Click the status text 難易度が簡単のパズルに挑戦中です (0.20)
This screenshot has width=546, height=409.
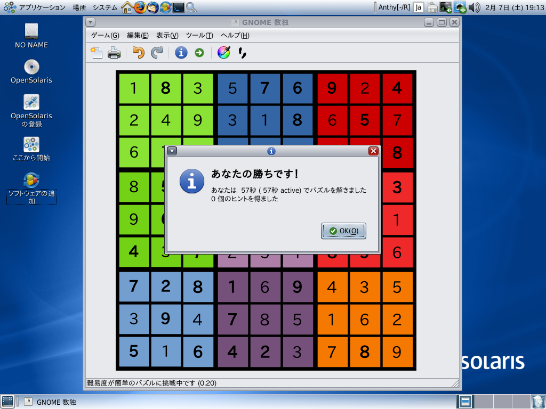151,383
